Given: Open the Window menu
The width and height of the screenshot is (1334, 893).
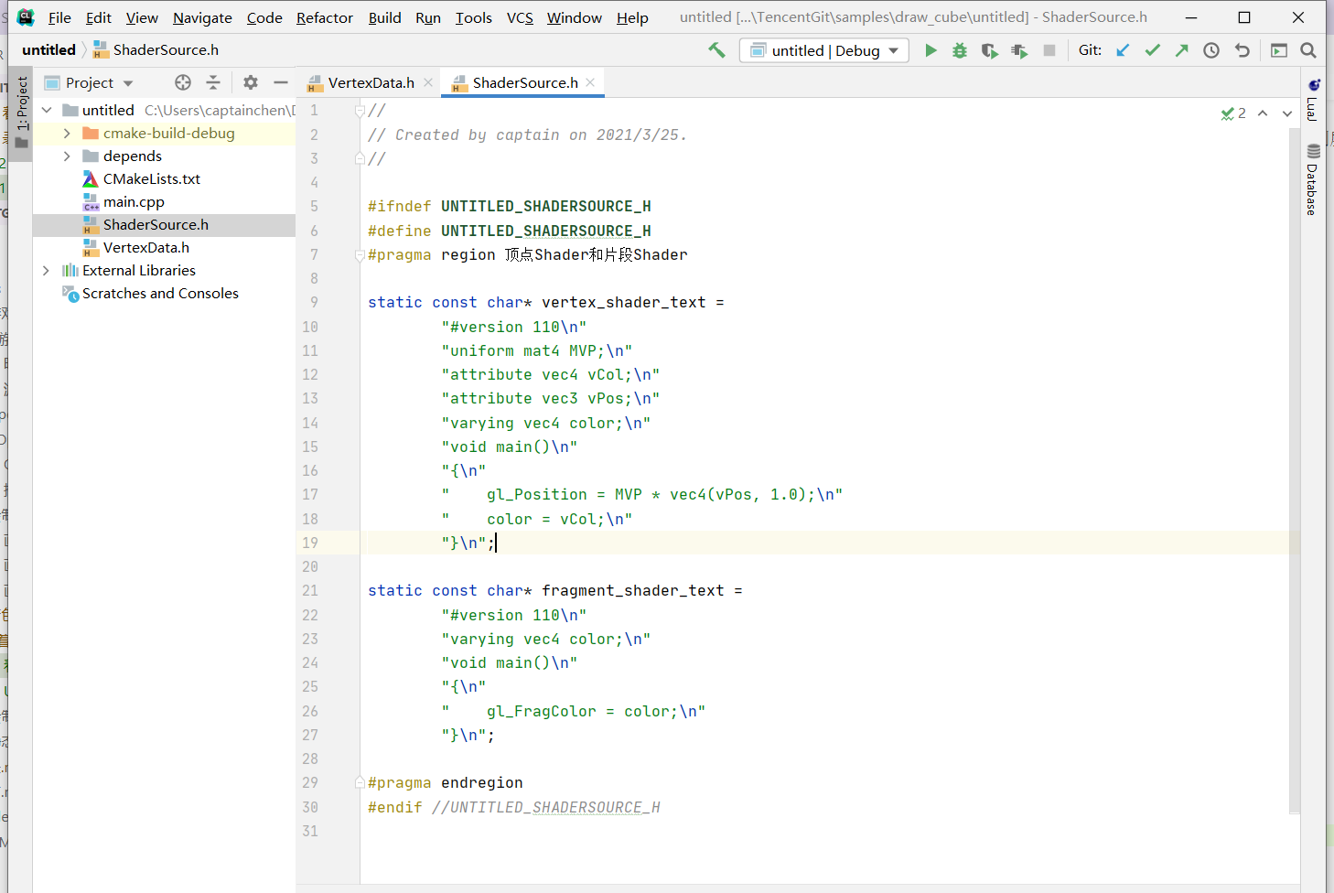Looking at the screenshot, I should coord(575,17).
